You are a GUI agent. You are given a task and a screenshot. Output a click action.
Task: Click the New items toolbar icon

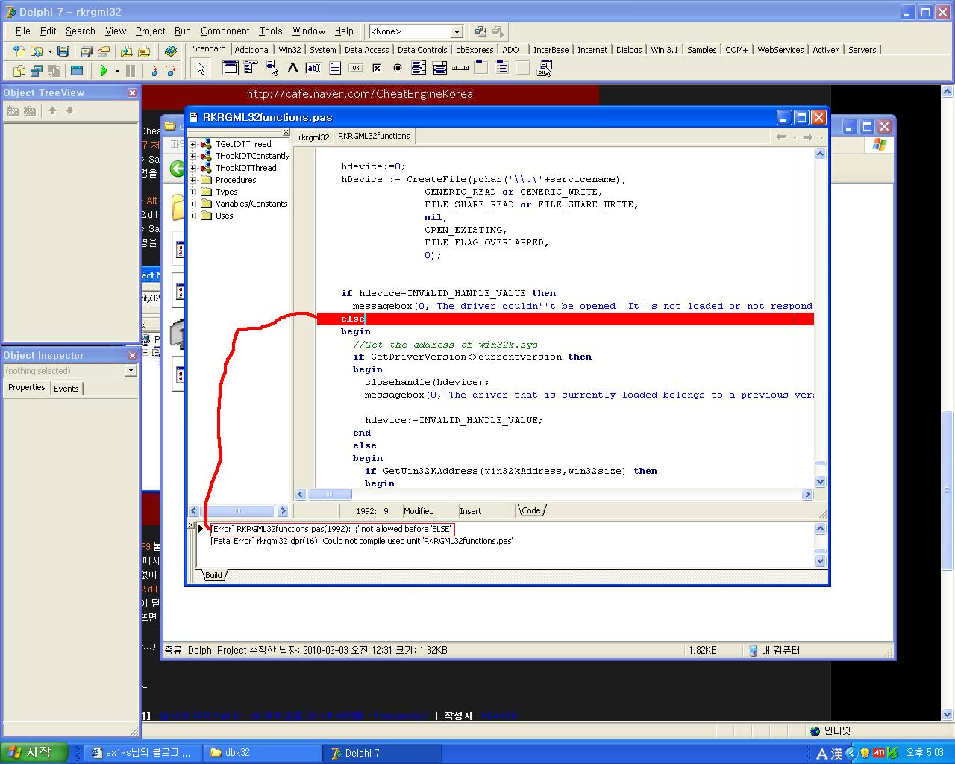coord(19,51)
